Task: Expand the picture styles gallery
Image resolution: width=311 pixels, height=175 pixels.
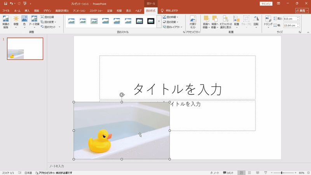Action: pyautogui.click(x=159, y=21)
